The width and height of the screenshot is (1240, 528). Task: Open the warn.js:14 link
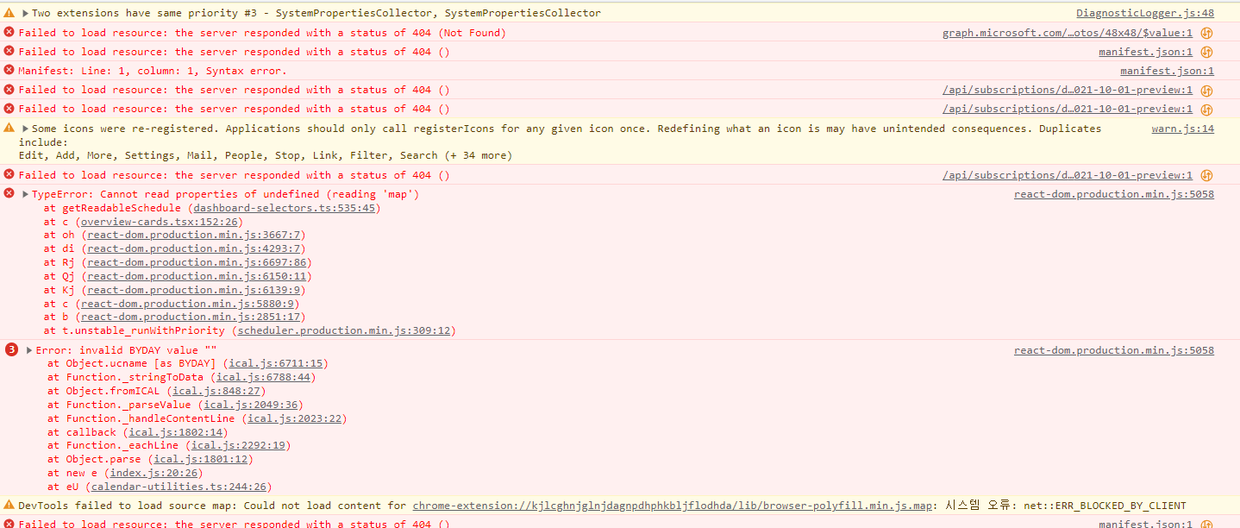[1182, 128]
